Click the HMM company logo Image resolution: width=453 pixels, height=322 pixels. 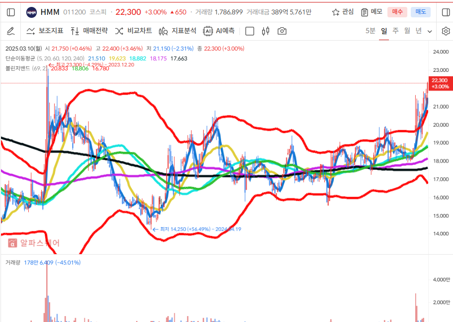(31, 12)
